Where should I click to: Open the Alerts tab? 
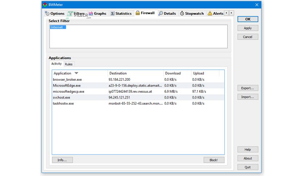pos(215,13)
